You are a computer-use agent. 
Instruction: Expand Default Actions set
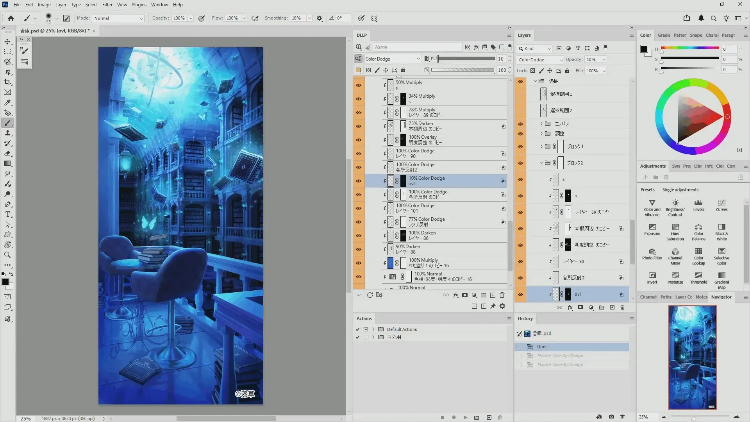point(373,329)
